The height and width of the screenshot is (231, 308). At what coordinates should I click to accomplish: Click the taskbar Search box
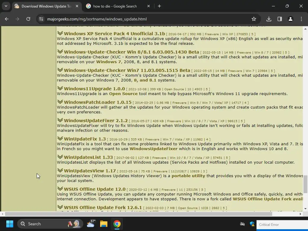(x=50, y=224)
